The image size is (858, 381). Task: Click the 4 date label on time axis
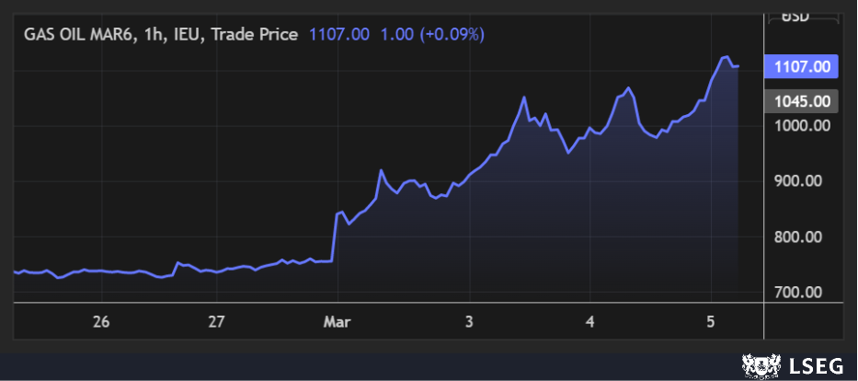590,321
